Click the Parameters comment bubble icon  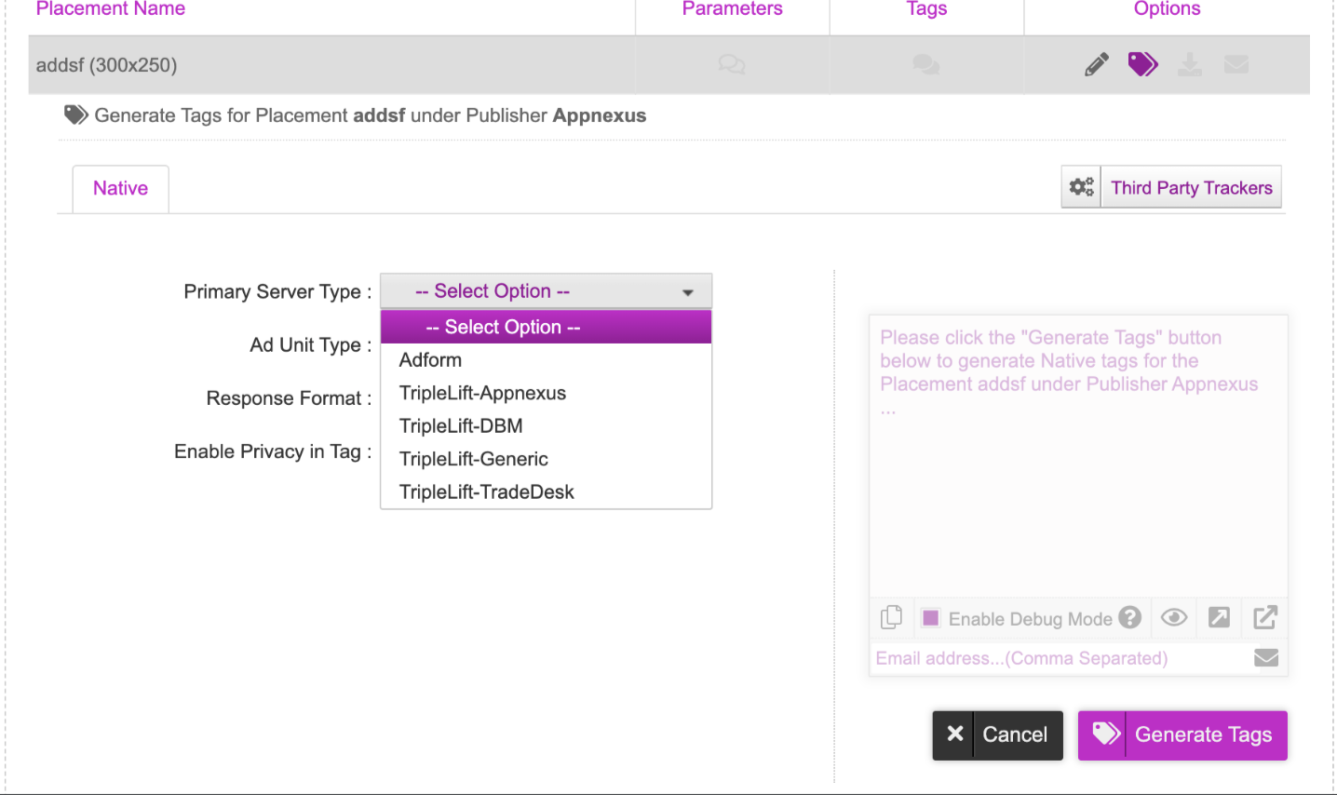732,64
